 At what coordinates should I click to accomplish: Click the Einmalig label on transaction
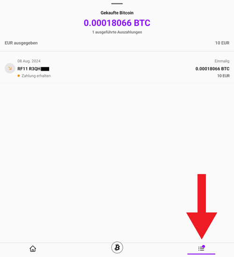click(x=222, y=61)
